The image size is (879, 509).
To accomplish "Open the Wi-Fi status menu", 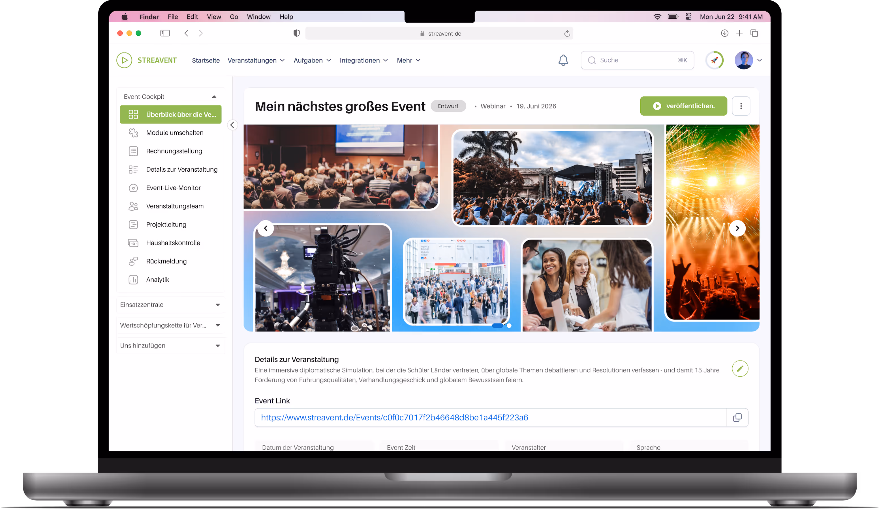I will coord(657,17).
